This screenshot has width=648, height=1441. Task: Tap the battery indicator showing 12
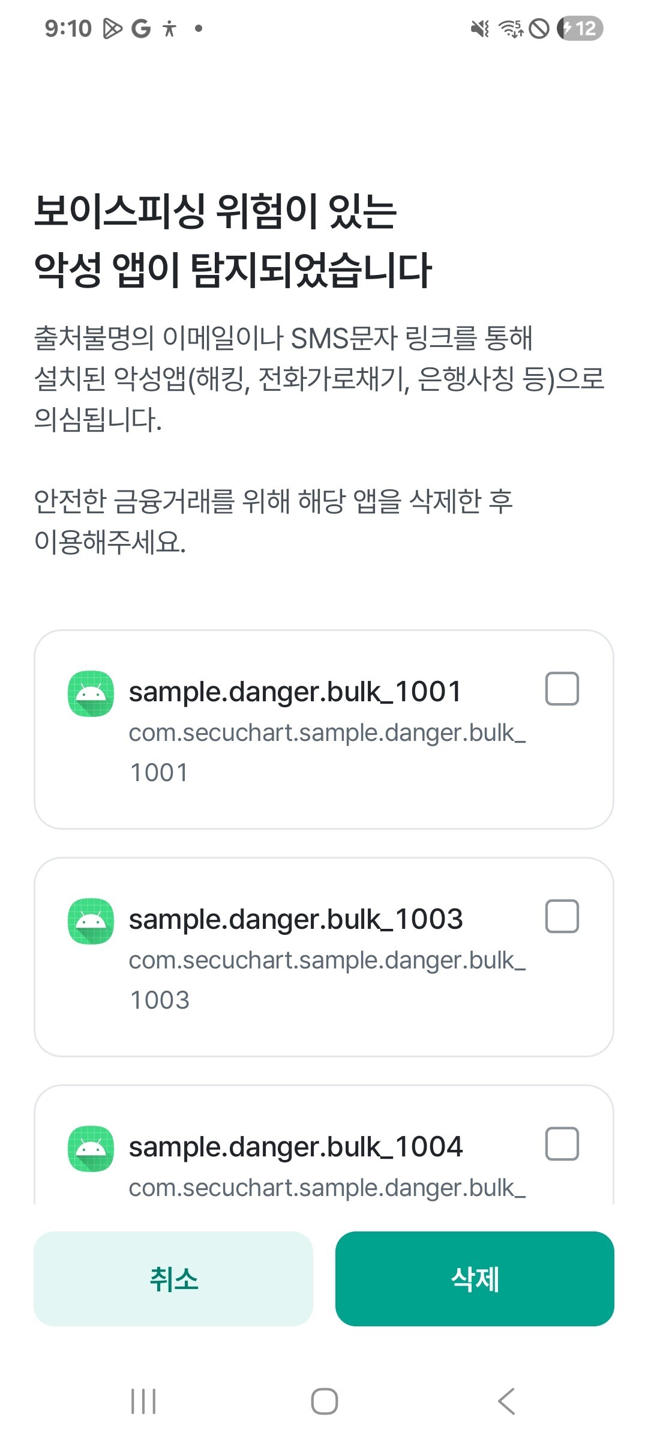[x=580, y=28]
